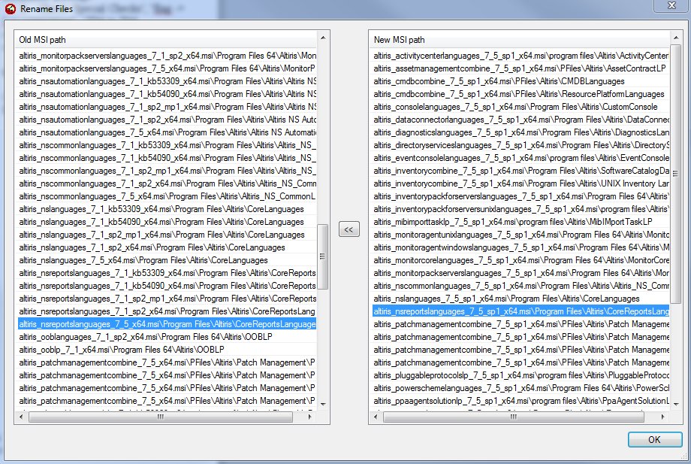The height and width of the screenshot is (464, 691).
Task: Click the Rename Files title bar icon
Action: [10, 9]
